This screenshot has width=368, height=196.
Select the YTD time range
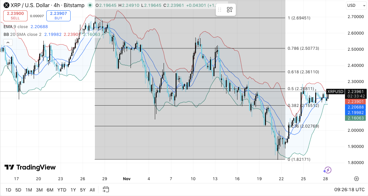pyautogui.click(x=62, y=190)
